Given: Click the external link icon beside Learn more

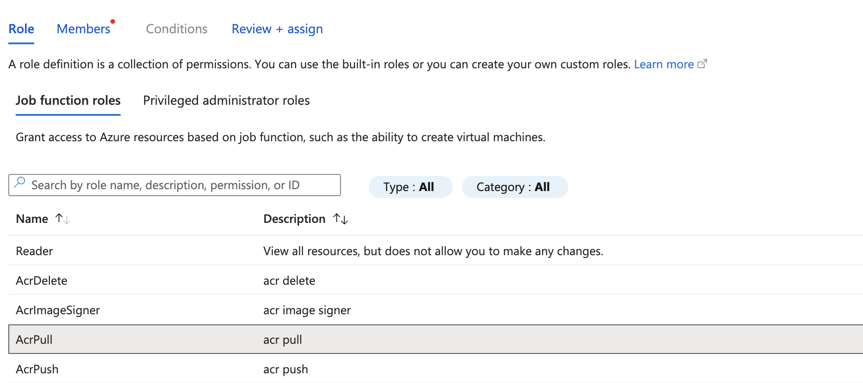Looking at the screenshot, I should tap(702, 64).
